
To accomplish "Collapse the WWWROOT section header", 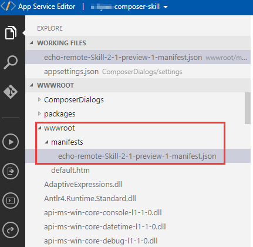I will 32,85.
